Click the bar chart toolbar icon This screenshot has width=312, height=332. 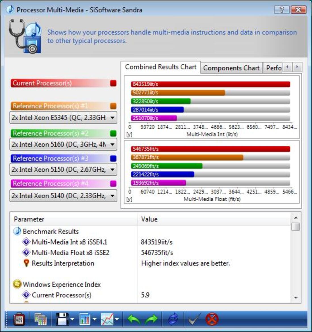[85, 319]
